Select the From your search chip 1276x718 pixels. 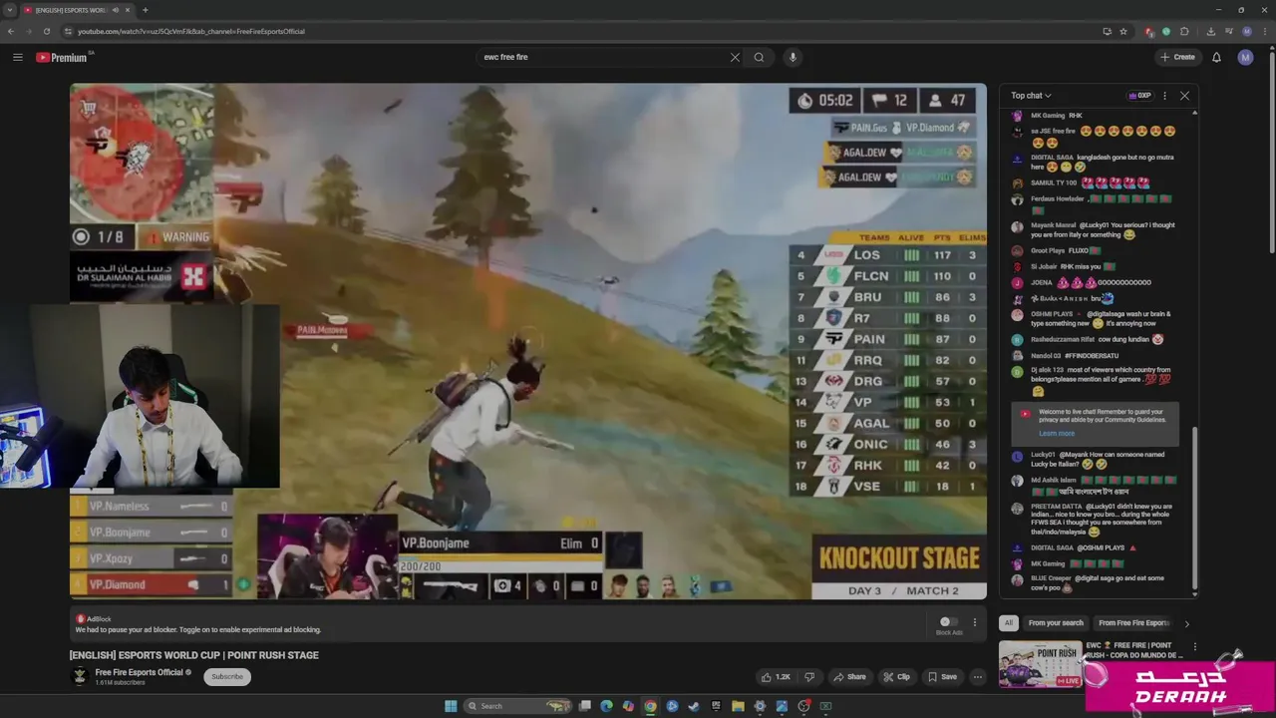(x=1056, y=623)
